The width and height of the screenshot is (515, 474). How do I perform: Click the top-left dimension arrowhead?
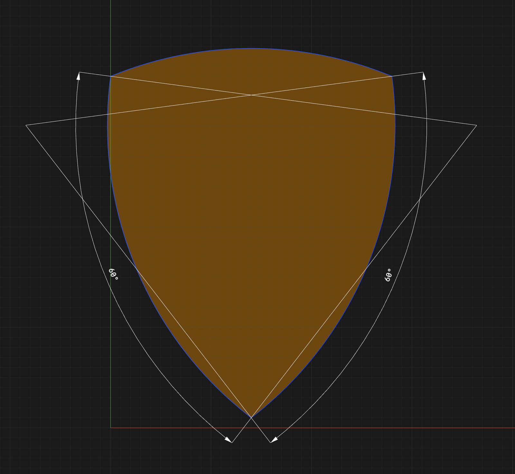pos(78,76)
